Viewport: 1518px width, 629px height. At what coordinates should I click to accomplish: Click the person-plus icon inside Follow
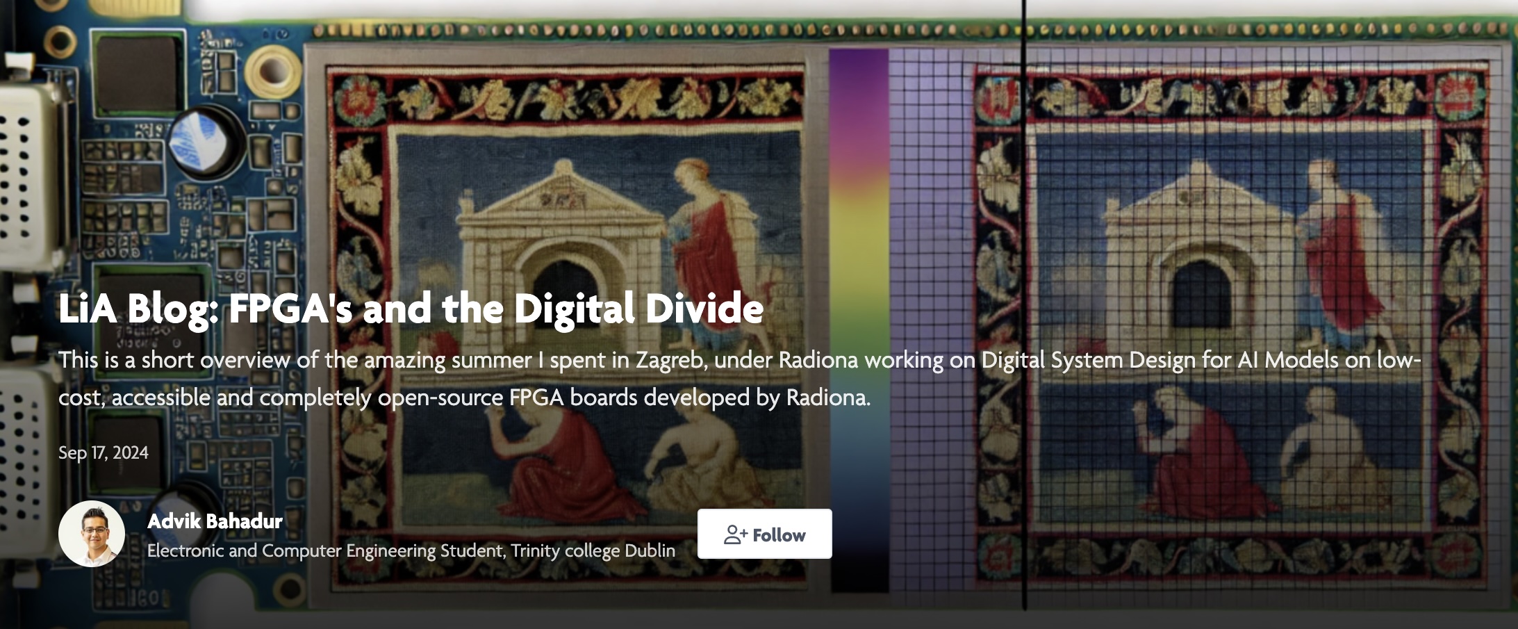click(735, 534)
